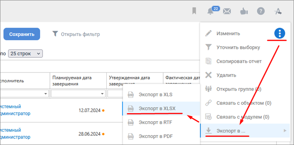This screenshot has width=294, height=145.
Task: Click people icon beside Открыть группе
Action: 208,89
